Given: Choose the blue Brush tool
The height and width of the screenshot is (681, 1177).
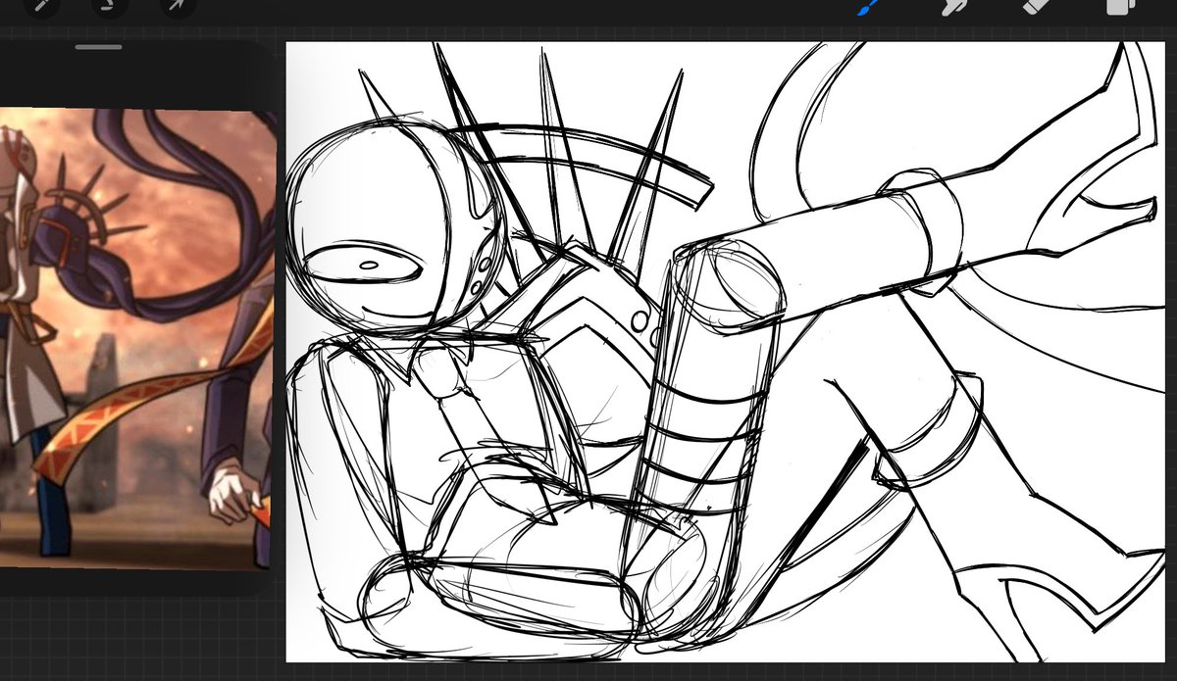Looking at the screenshot, I should (869, 7).
